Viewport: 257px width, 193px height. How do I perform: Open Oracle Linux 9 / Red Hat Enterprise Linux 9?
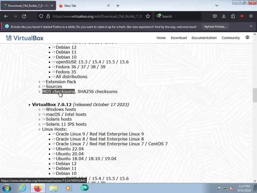pos(100,134)
